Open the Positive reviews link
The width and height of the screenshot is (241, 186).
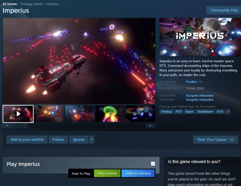point(191,82)
